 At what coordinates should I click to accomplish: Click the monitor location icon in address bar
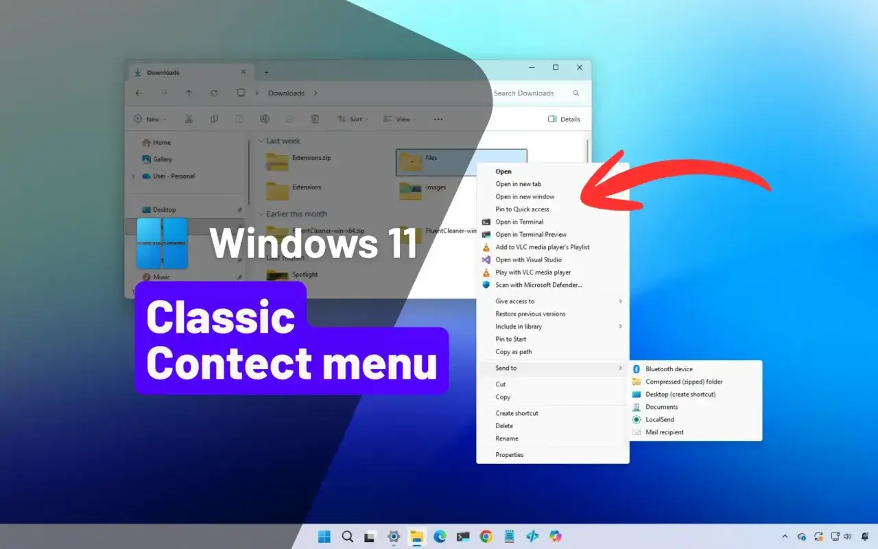(x=241, y=93)
